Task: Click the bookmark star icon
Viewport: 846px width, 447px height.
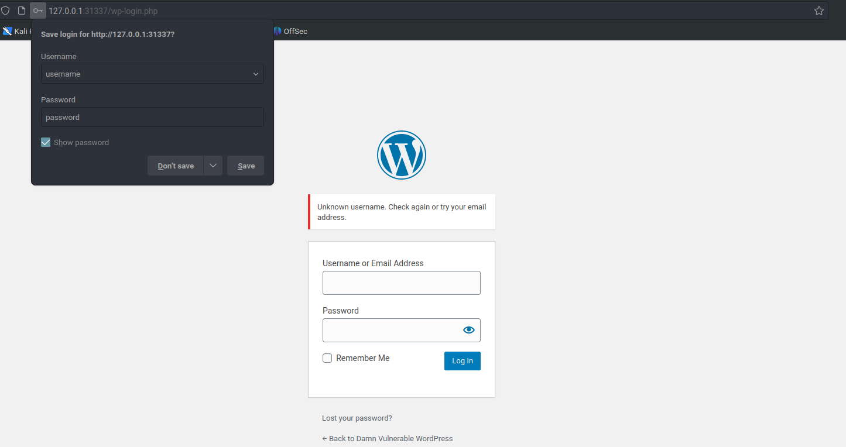Action: click(818, 10)
